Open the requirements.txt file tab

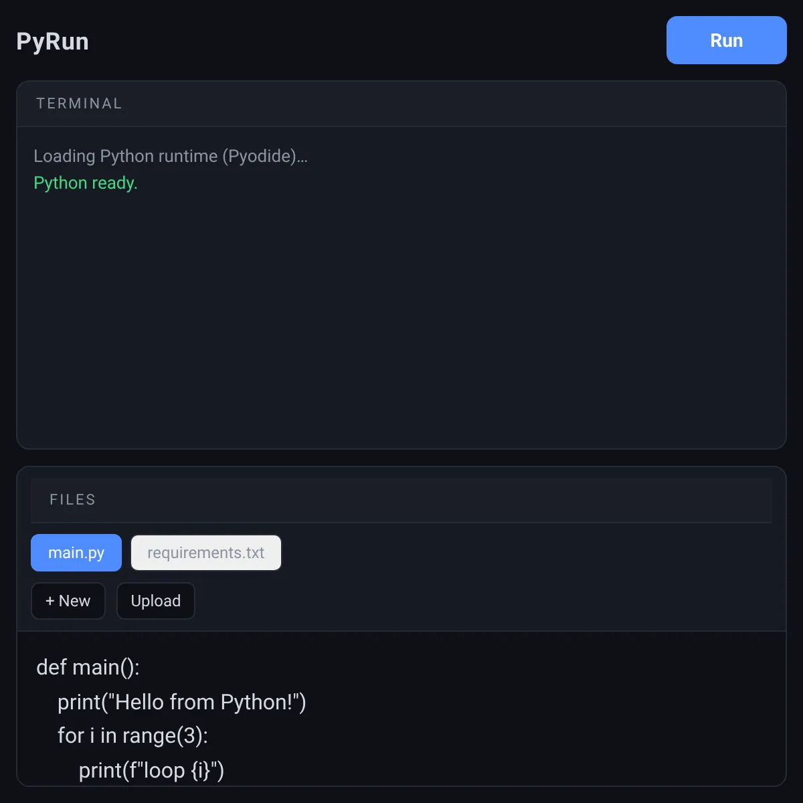pyautogui.click(x=206, y=553)
